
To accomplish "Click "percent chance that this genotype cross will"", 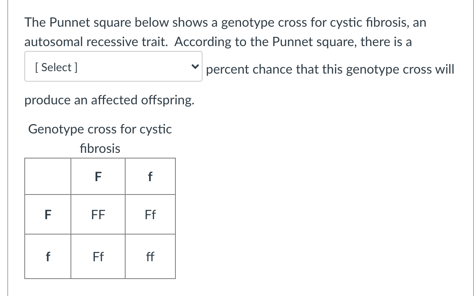I will coord(330,69).
